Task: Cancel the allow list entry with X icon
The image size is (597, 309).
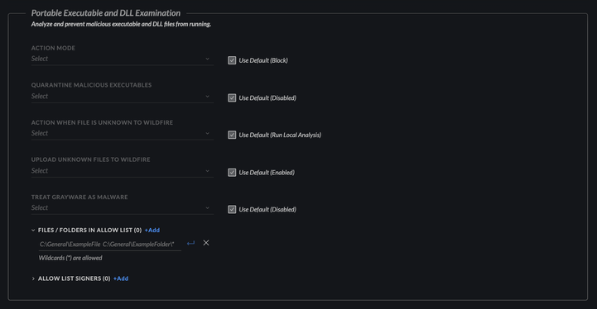Action: 206,243
